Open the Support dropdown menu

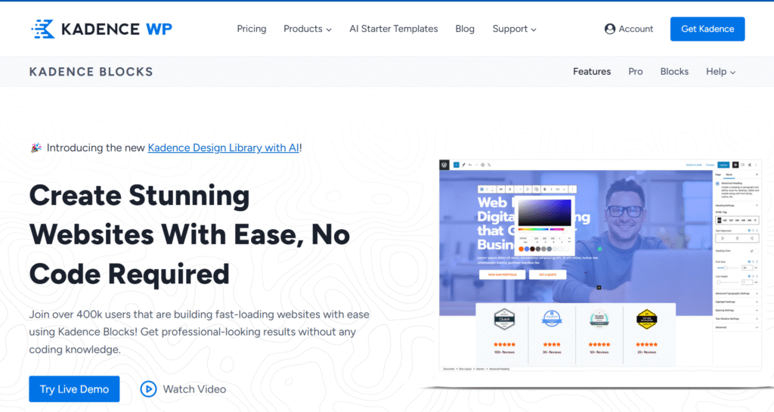click(514, 29)
